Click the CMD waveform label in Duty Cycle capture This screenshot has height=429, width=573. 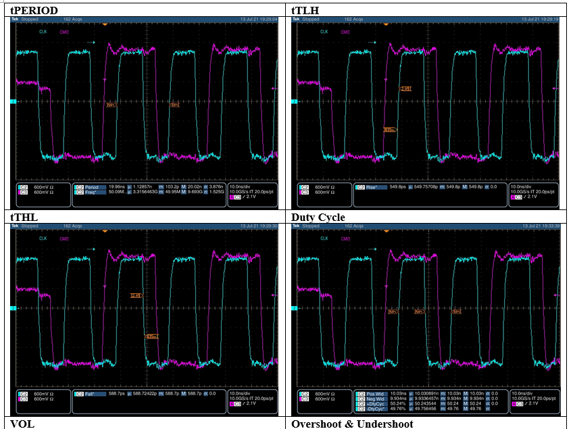click(x=345, y=238)
